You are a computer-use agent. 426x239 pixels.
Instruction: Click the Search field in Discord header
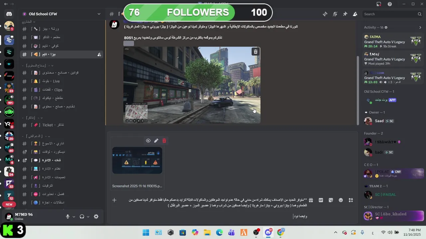(x=393, y=14)
